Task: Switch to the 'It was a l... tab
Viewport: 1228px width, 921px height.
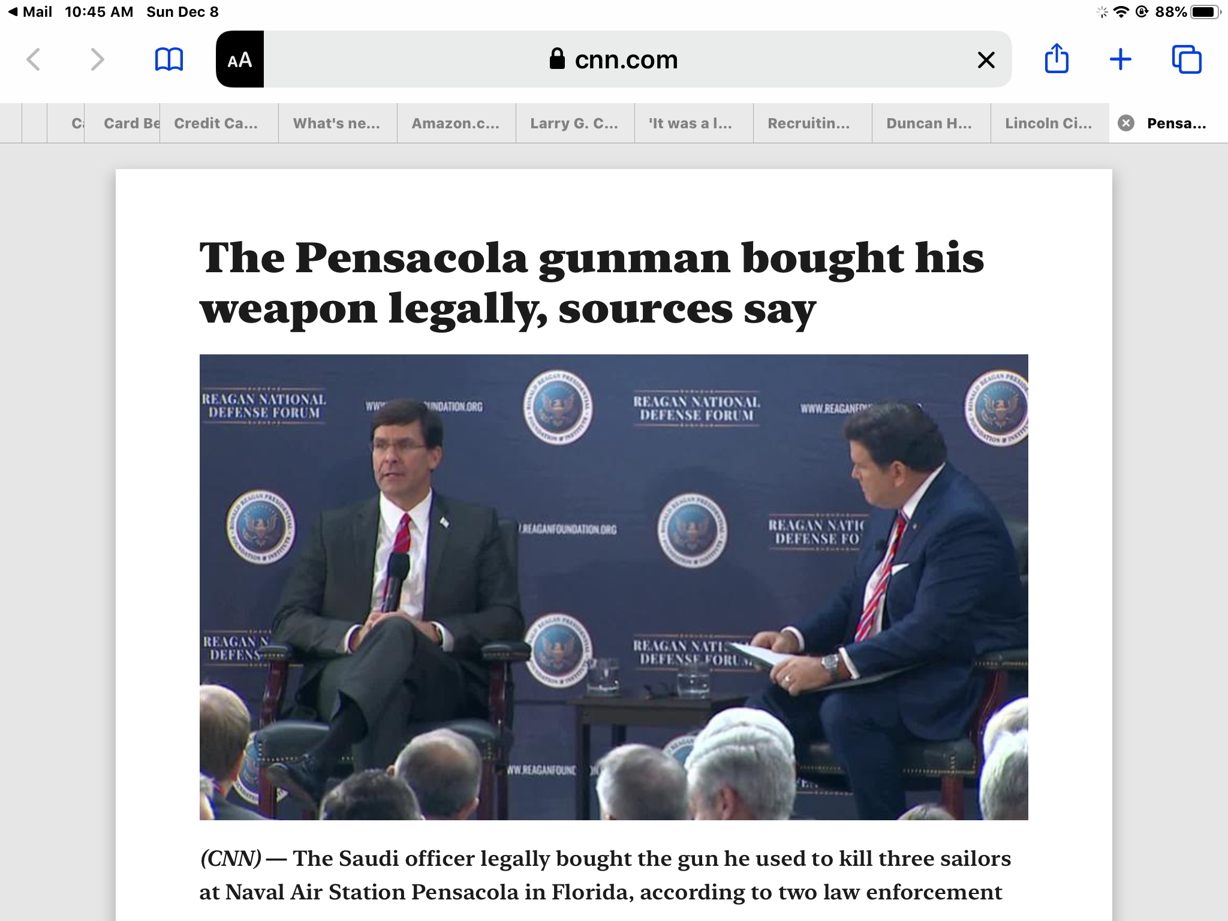Action: coord(694,123)
